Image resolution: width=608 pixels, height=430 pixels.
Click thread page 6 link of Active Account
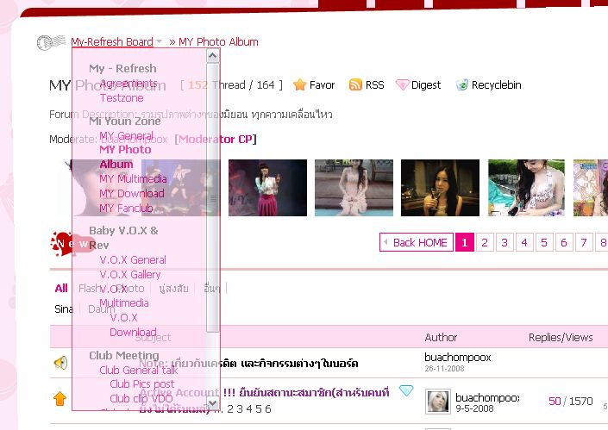[x=268, y=408]
